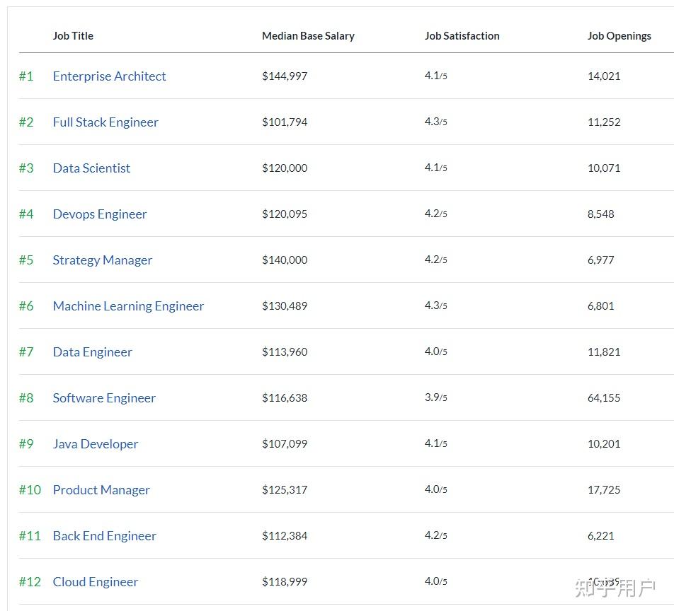Click the Data Scientist job title
The width and height of the screenshot is (674, 611).
click(x=91, y=168)
